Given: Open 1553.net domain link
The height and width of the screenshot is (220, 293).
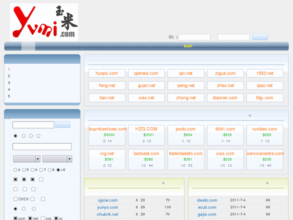Looking at the screenshot, I should (265, 73).
